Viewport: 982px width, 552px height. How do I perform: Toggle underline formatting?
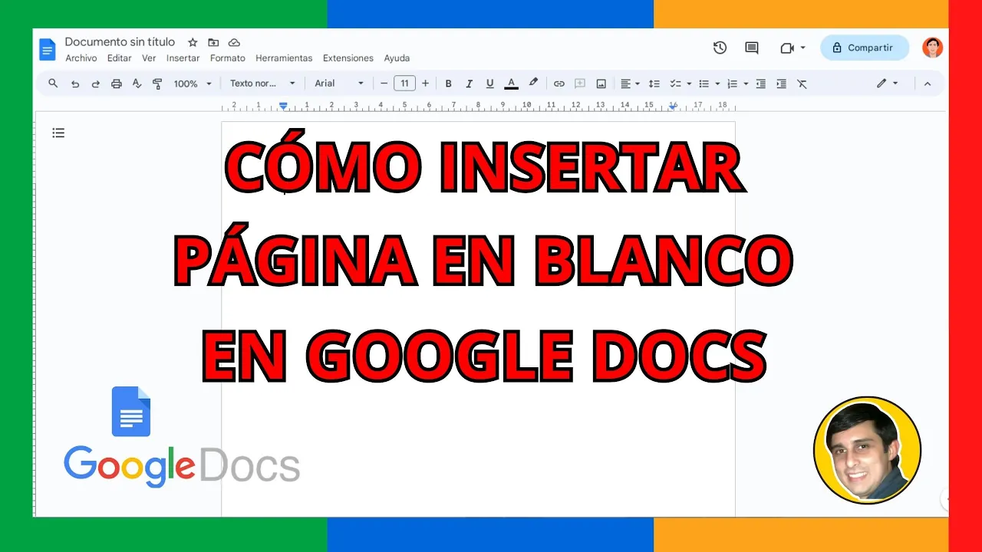coord(490,84)
